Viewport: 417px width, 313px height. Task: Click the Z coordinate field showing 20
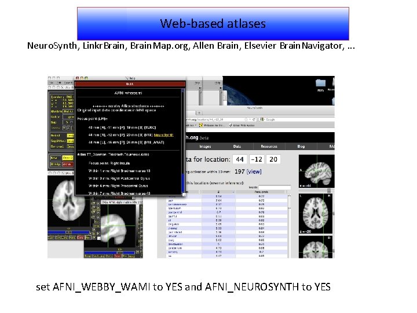(273, 159)
